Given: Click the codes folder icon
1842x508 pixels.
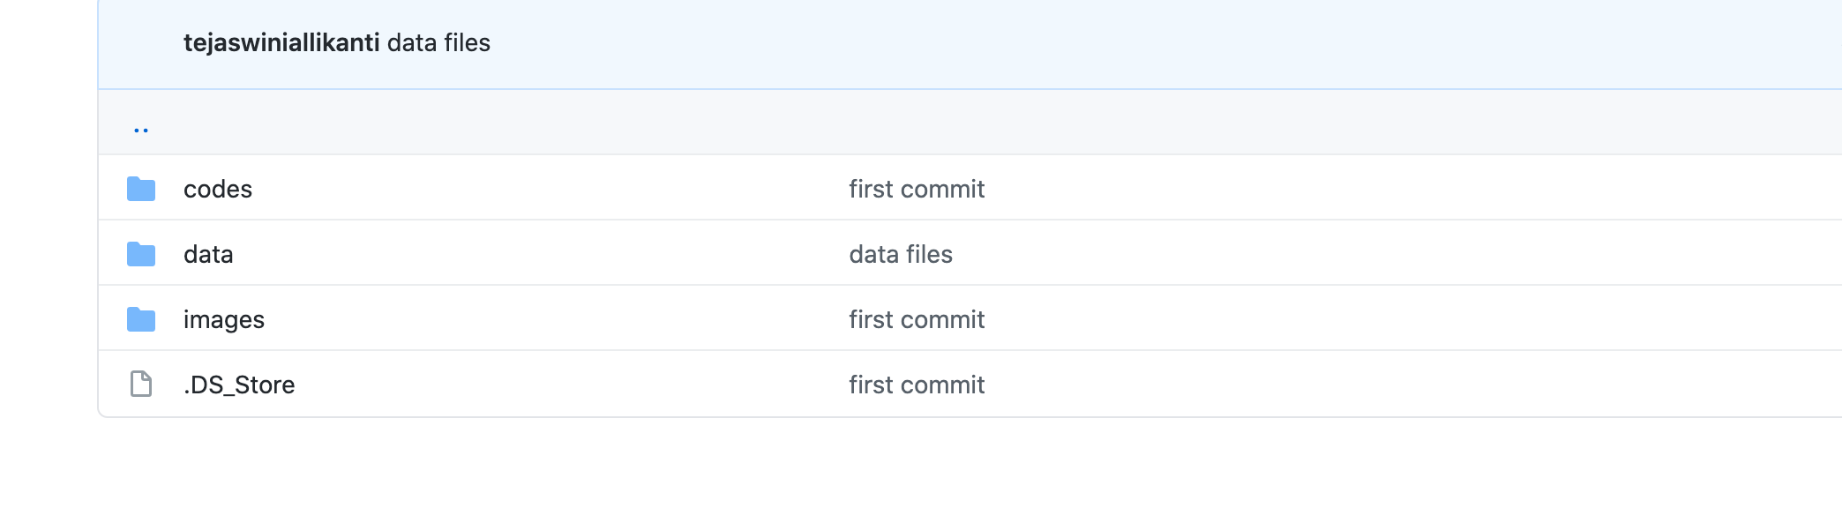Looking at the screenshot, I should click(x=141, y=189).
